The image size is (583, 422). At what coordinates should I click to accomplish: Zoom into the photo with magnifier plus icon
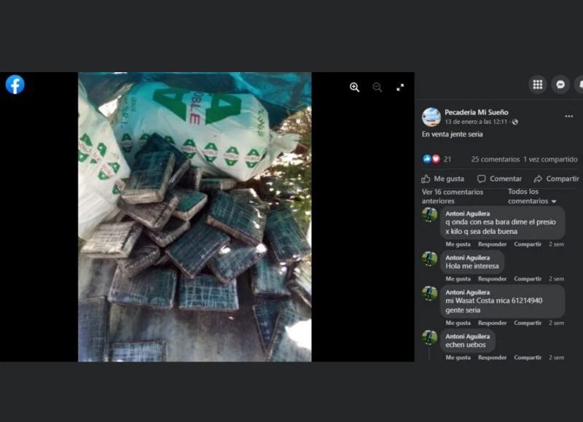point(354,87)
